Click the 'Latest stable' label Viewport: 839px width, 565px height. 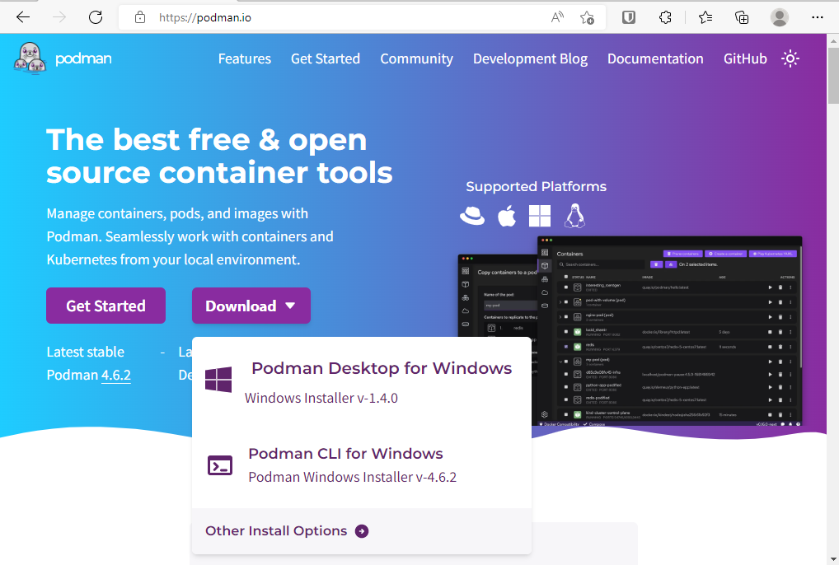[86, 352]
